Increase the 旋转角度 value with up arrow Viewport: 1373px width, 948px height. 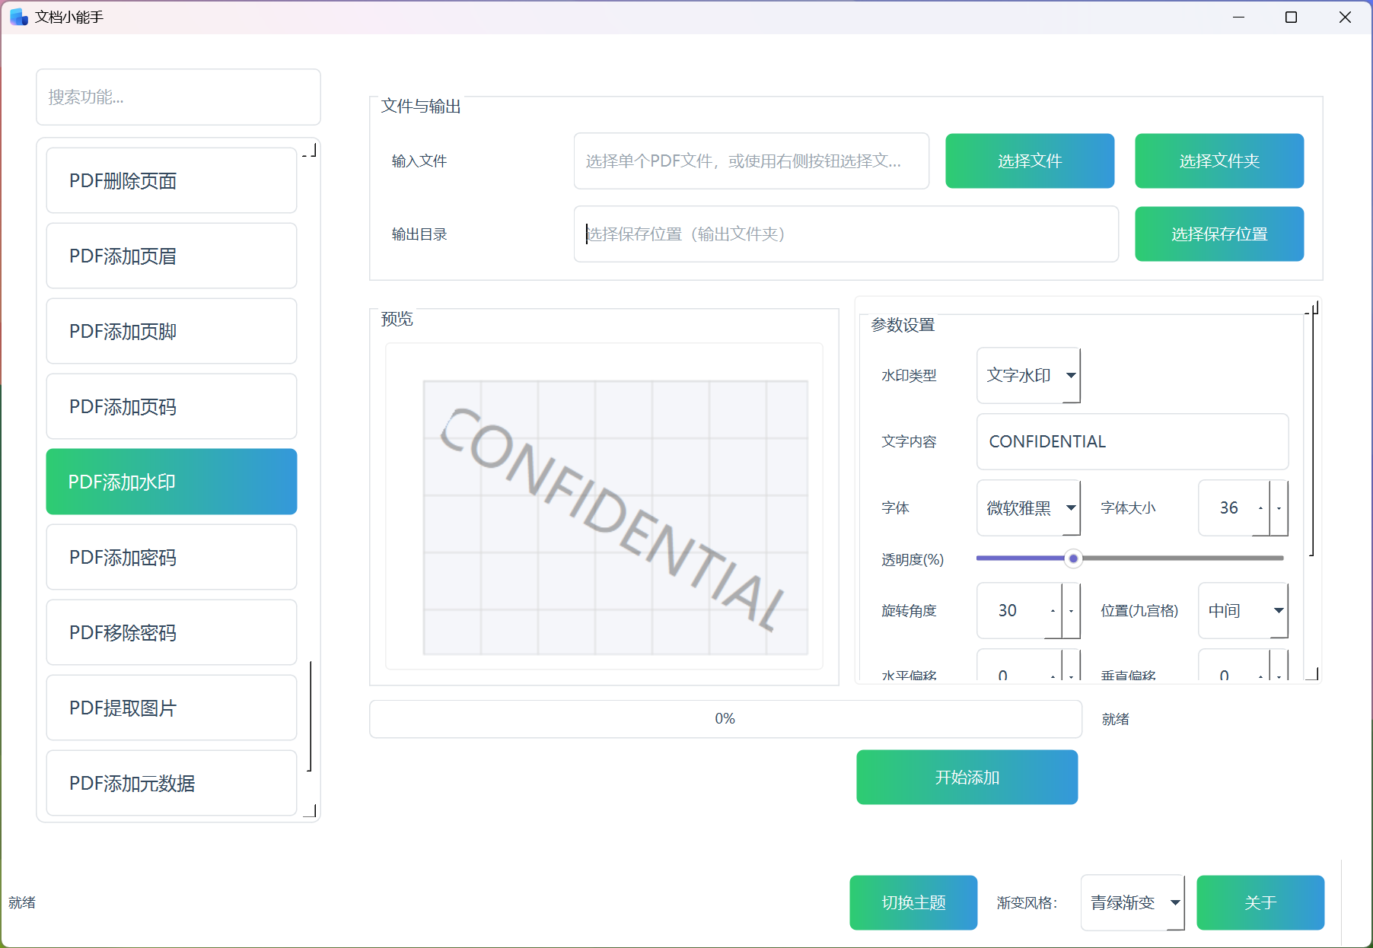click(x=1053, y=611)
